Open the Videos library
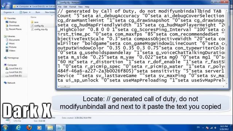233x131 pixels. point(12,51)
